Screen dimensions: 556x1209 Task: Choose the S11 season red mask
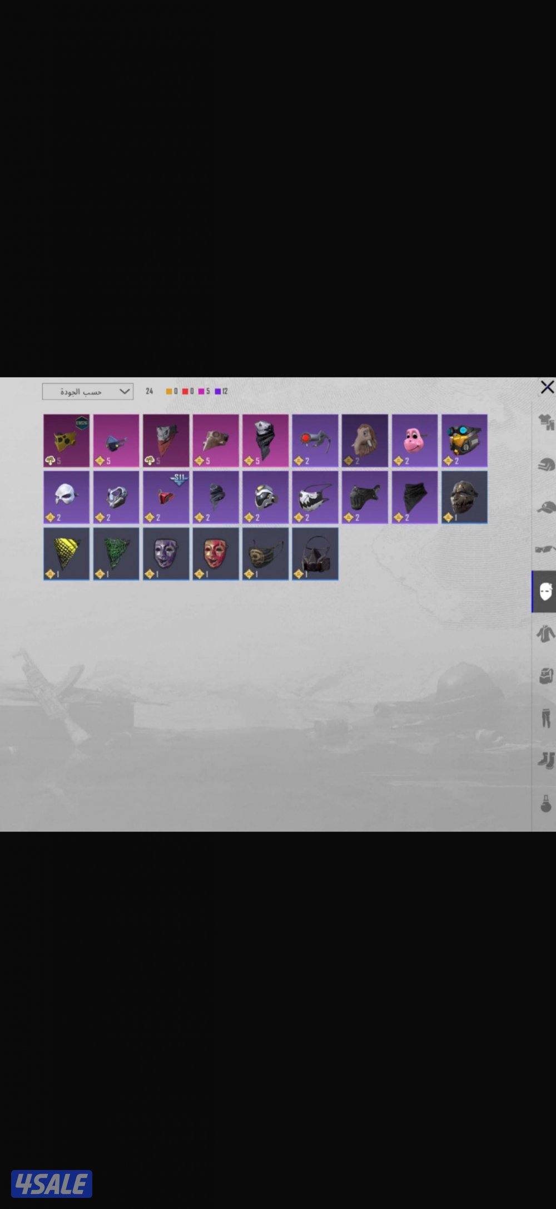point(166,497)
